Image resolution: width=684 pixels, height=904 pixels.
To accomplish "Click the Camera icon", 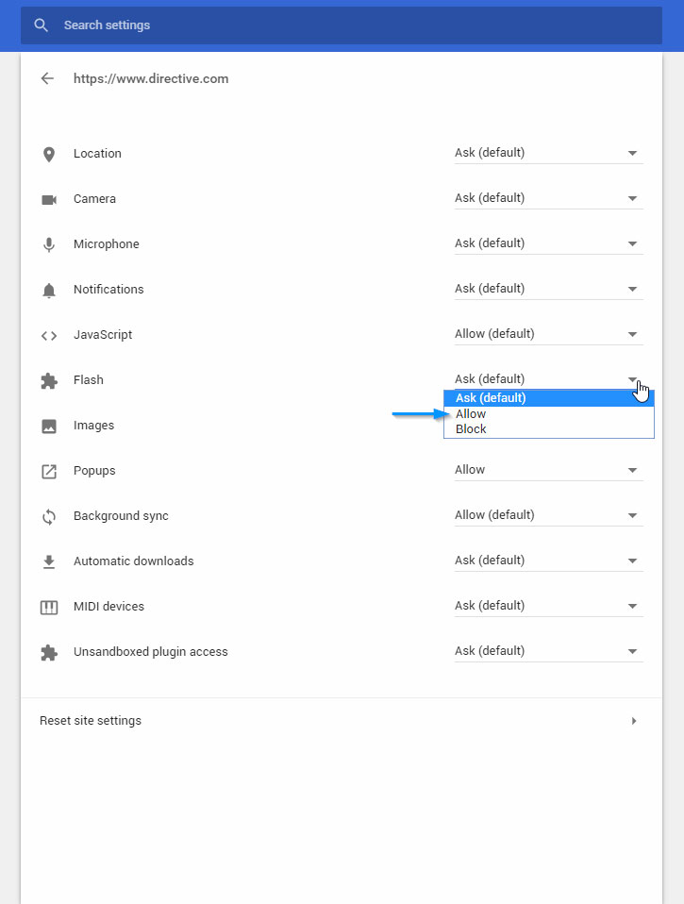I will pos(48,198).
